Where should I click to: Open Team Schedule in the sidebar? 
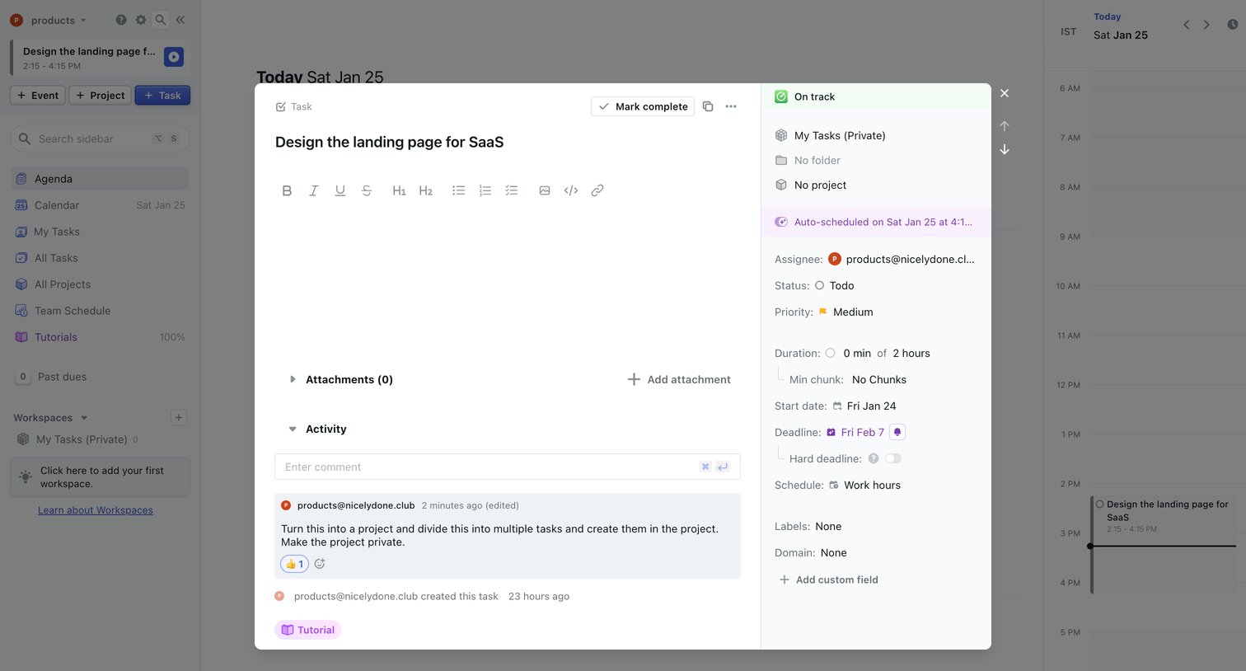coord(100,311)
